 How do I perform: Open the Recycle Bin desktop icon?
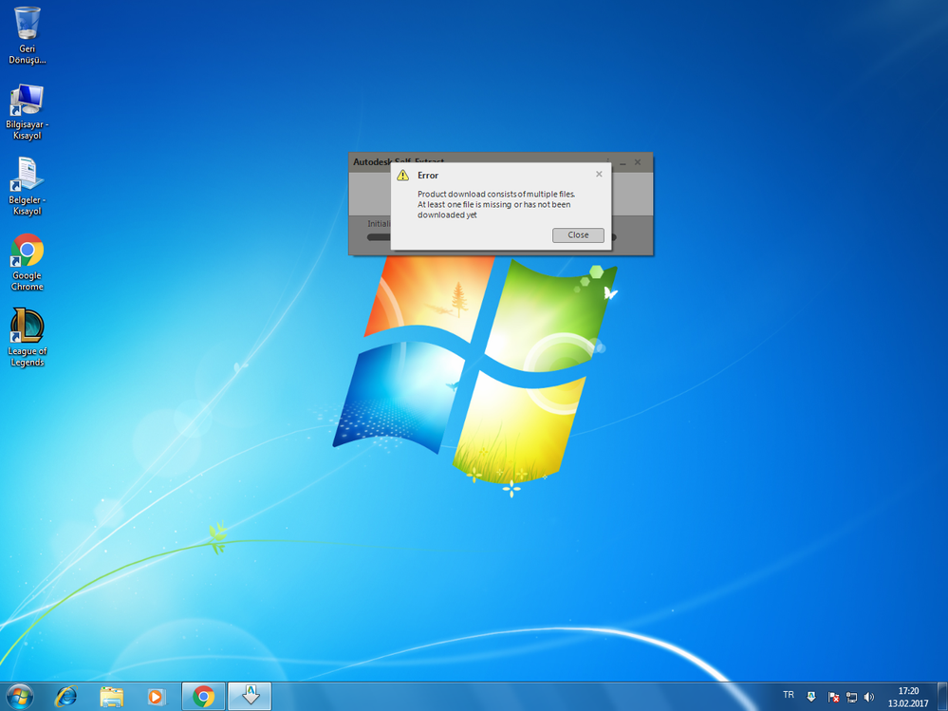(28, 34)
